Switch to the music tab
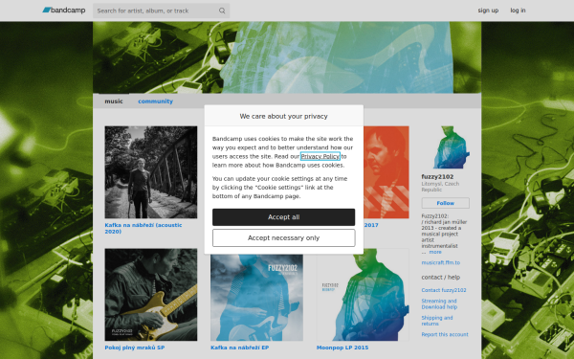574x359 pixels. (x=114, y=101)
